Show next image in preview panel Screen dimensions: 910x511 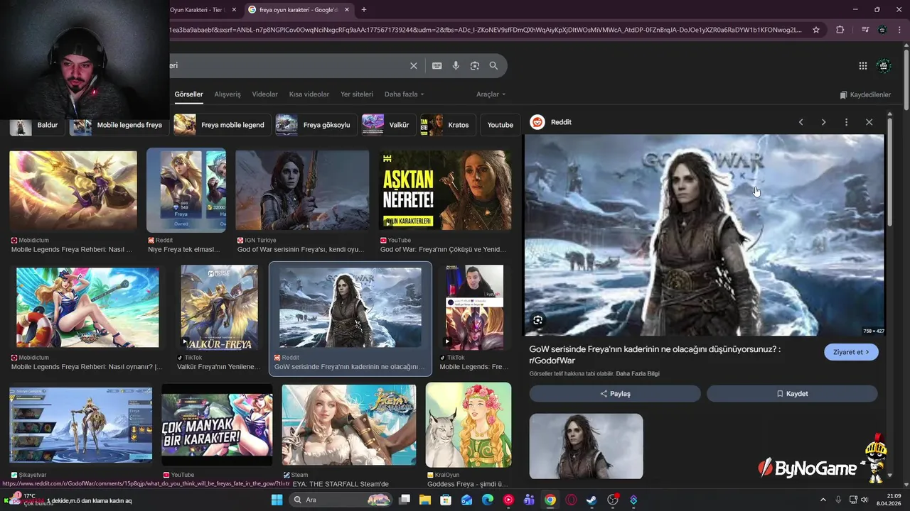point(823,122)
